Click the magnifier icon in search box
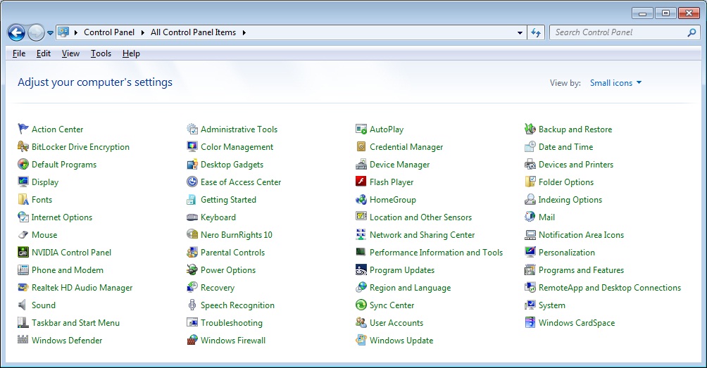Image resolution: width=707 pixels, height=368 pixels. [x=692, y=32]
